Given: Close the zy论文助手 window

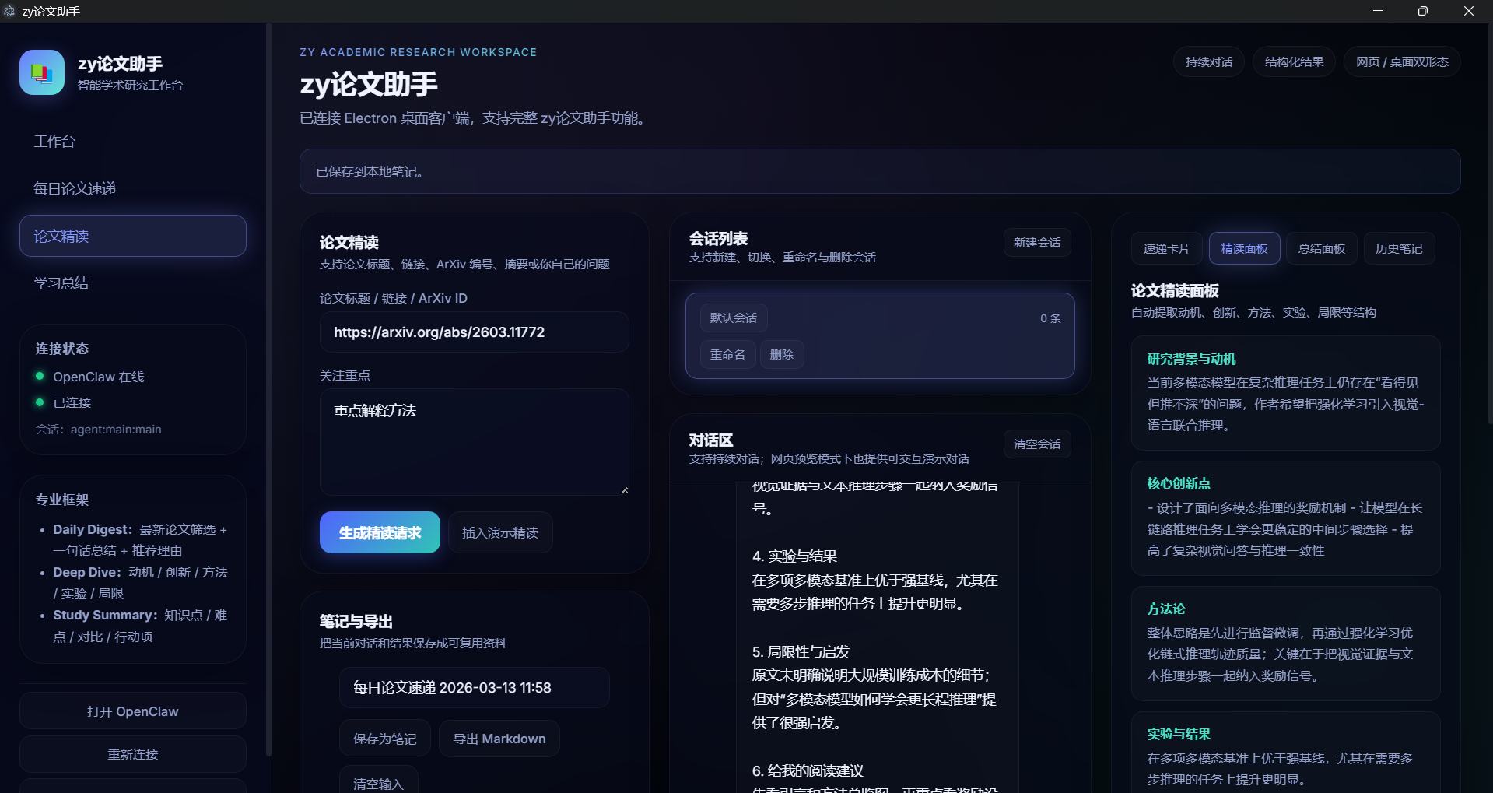Looking at the screenshot, I should pyautogui.click(x=1469, y=11).
